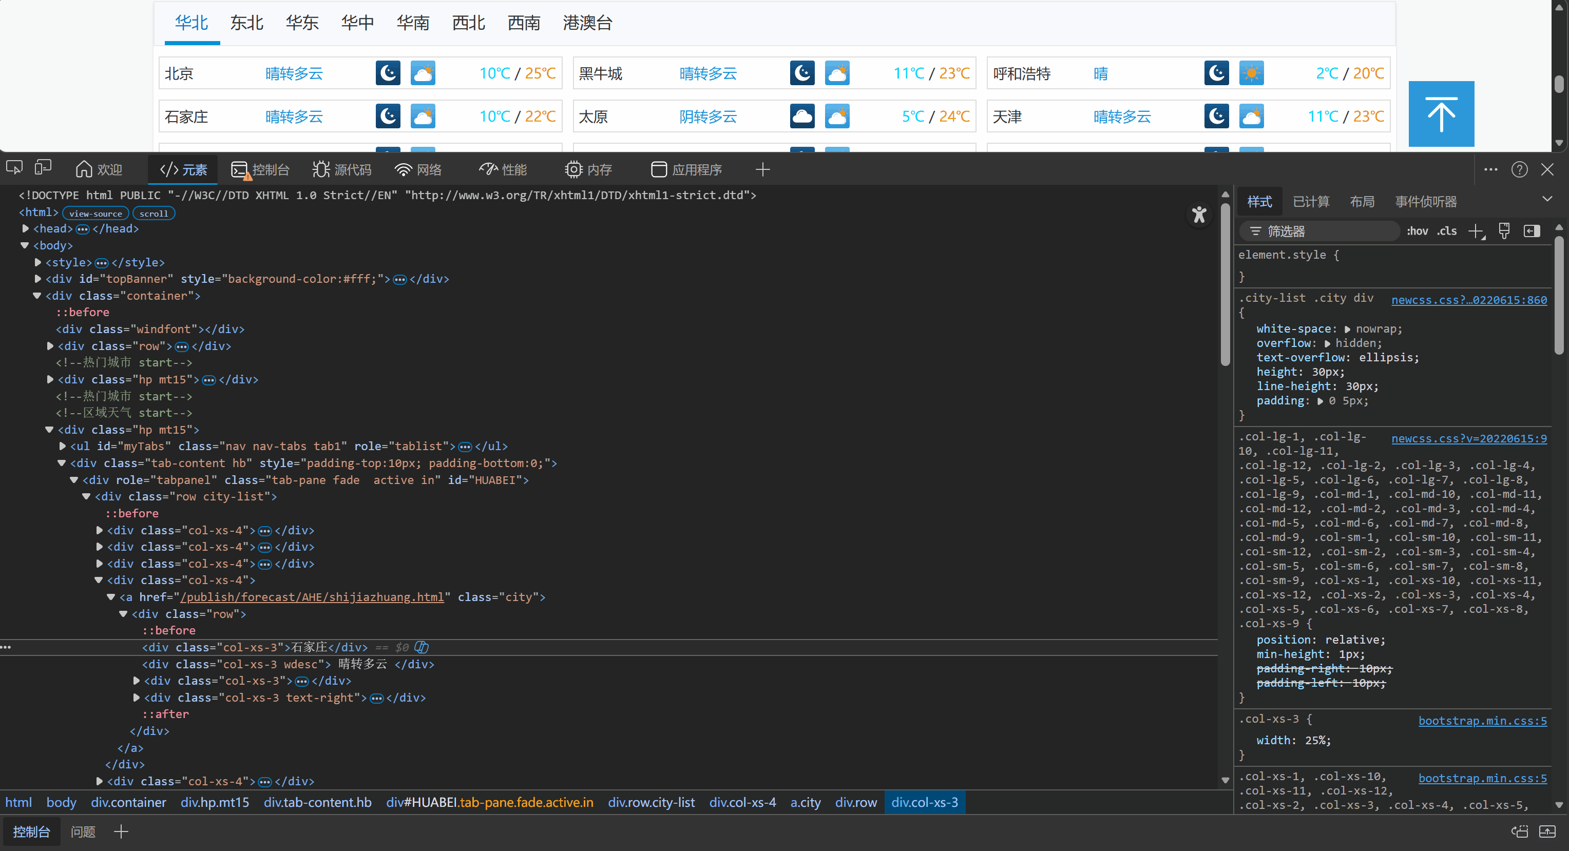Click the DevTools help question icon
Image resolution: width=1569 pixels, height=851 pixels.
[1519, 169]
